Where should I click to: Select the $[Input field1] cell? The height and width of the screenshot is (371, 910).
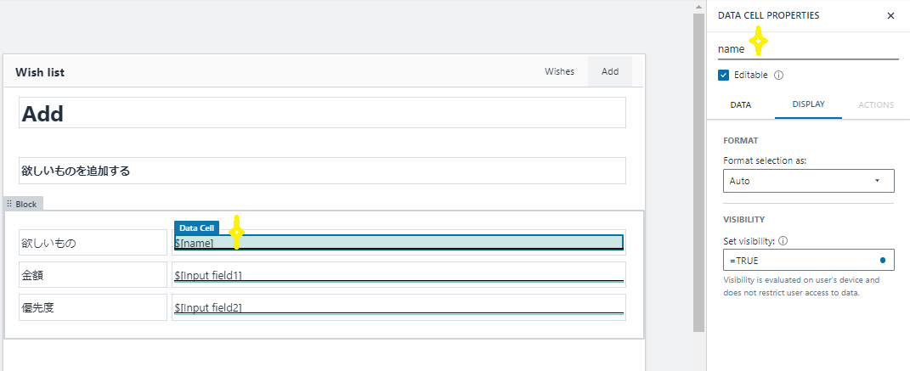(x=398, y=275)
